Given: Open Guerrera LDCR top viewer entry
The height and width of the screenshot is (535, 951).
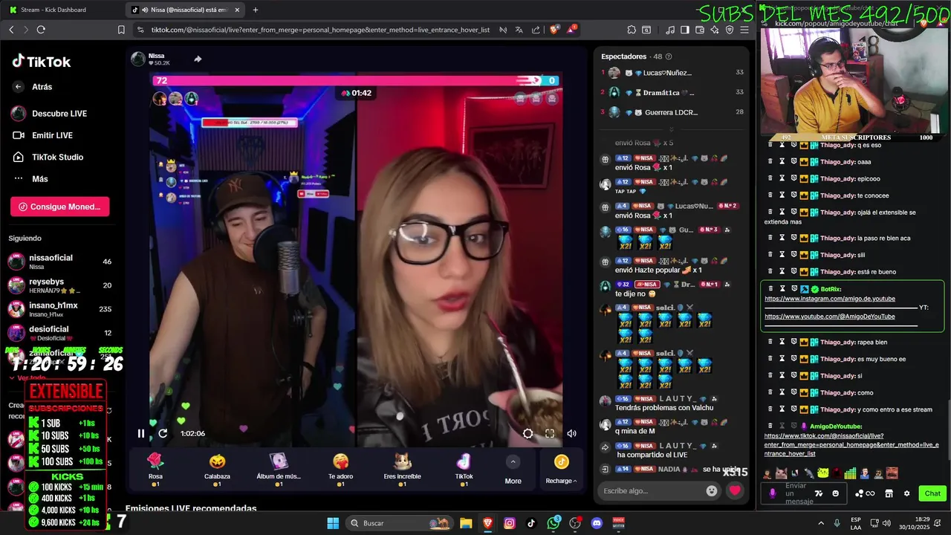Looking at the screenshot, I should [672, 112].
